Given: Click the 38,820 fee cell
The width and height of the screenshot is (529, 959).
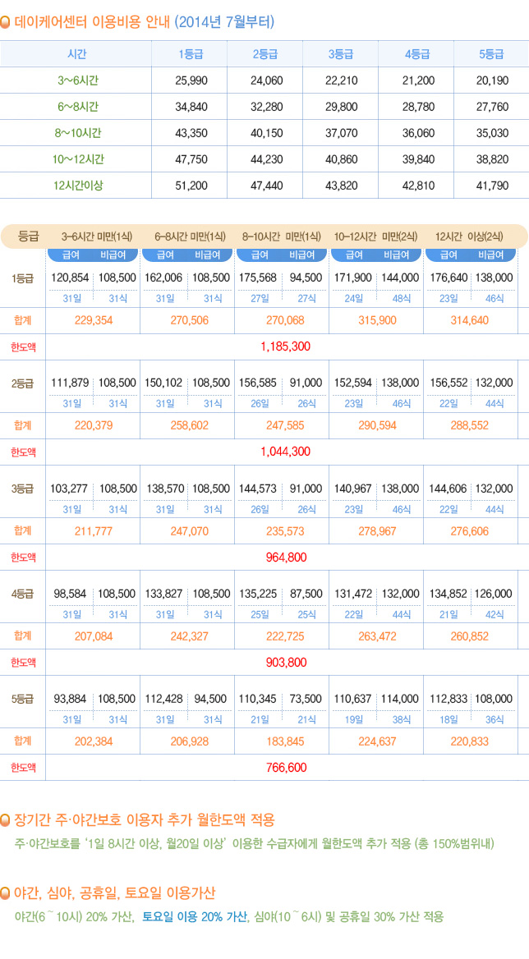Looking at the screenshot, I should pyautogui.click(x=492, y=159).
